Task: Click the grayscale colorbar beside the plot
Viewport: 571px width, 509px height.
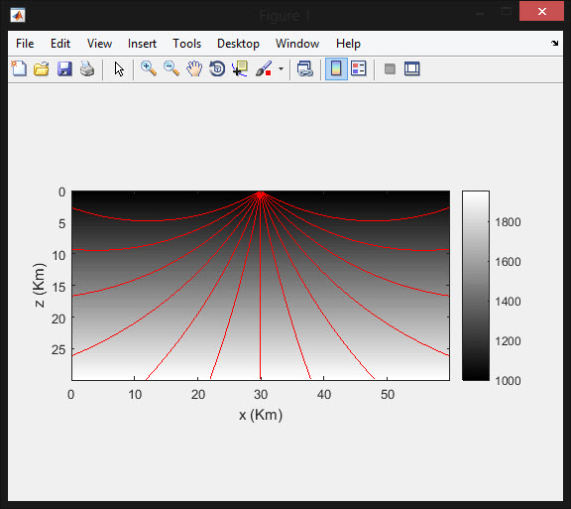Action: [476, 286]
